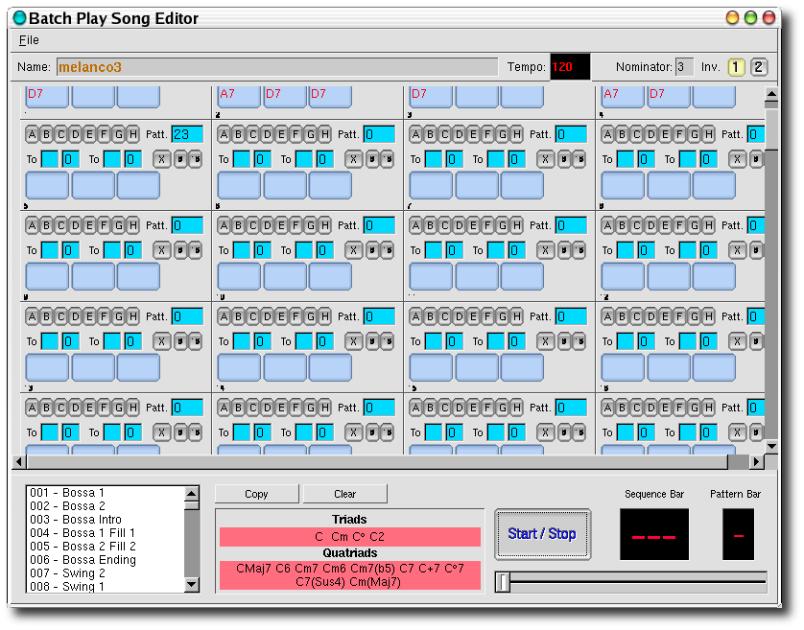Screen dimensions: 804x630
Task: Toggle pattern part G in bar 13
Action: click(x=118, y=316)
